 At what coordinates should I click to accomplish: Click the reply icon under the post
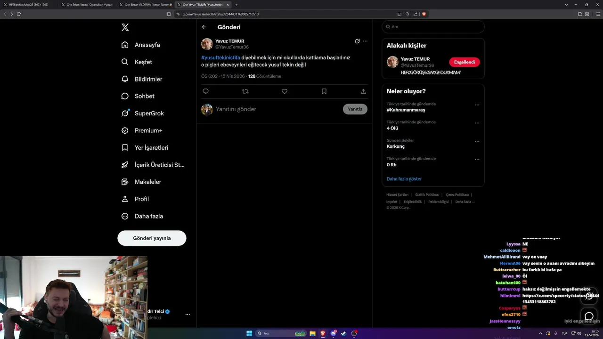pos(205,91)
